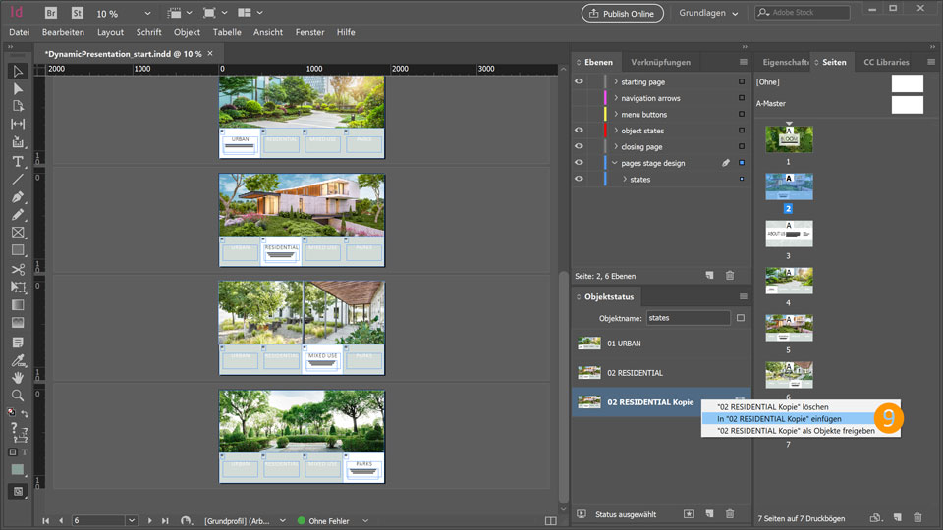Select the Gradient Swatch tool
Screen dimensions: 943x530
tap(18, 305)
